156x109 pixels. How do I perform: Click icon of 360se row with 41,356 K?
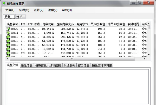click(x=8, y=37)
